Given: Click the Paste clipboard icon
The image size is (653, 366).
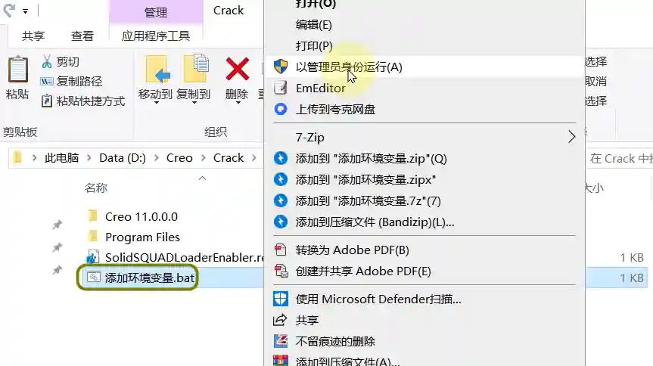Looking at the screenshot, I should (18, 69).
